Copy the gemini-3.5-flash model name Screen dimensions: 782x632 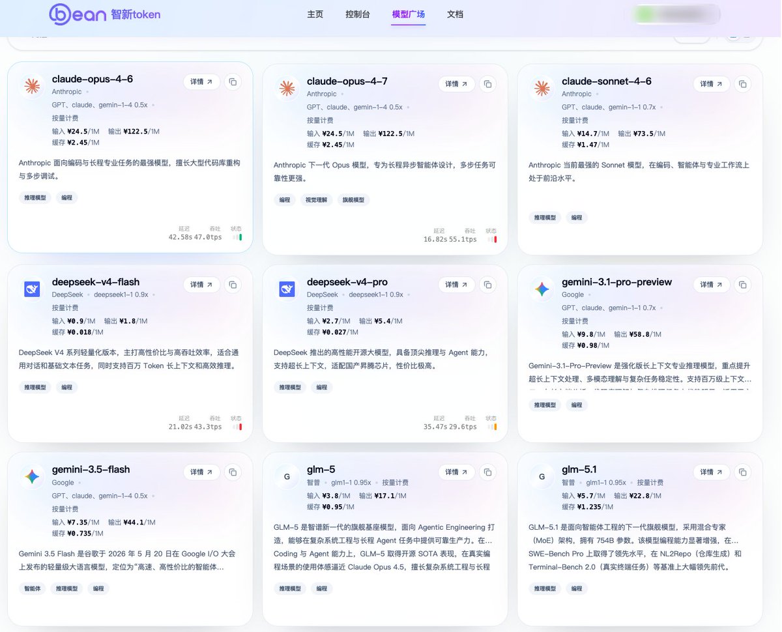(233, 472)
